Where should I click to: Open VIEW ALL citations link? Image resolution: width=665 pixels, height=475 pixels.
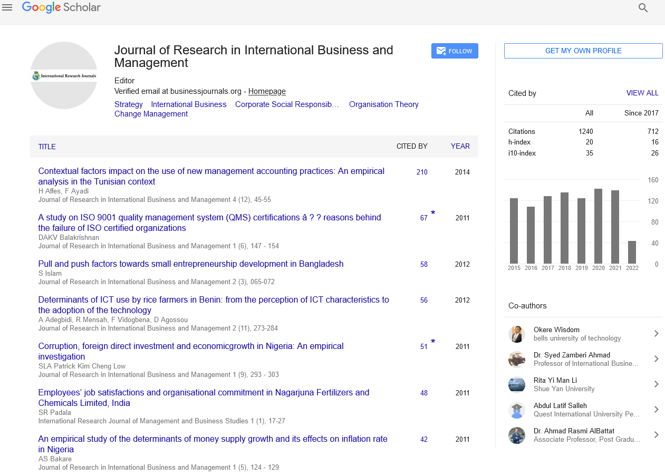click(x=642, y=93)
